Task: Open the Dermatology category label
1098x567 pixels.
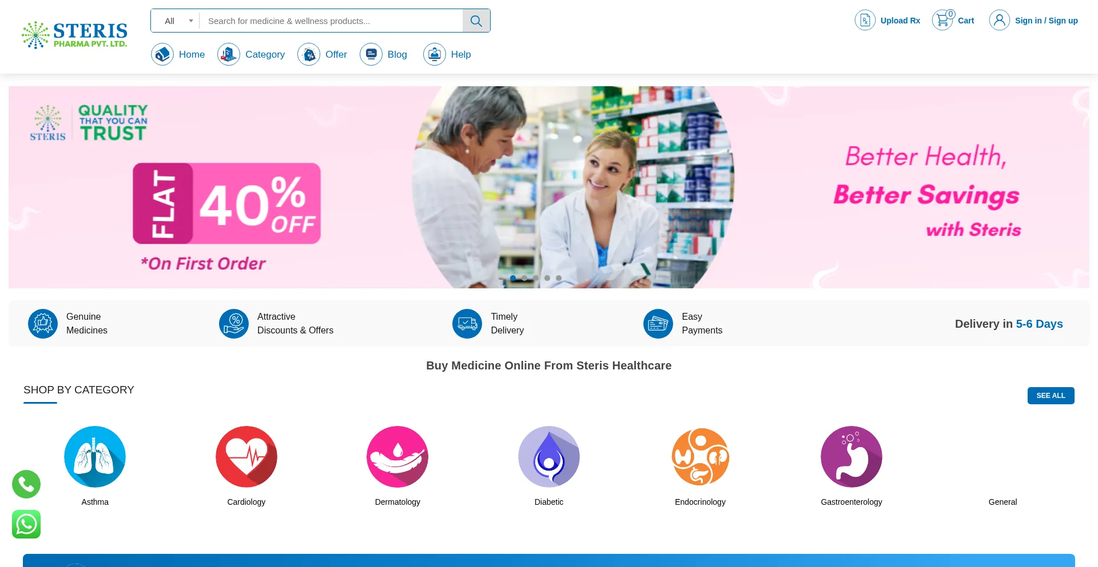Action: click(397, 502)
